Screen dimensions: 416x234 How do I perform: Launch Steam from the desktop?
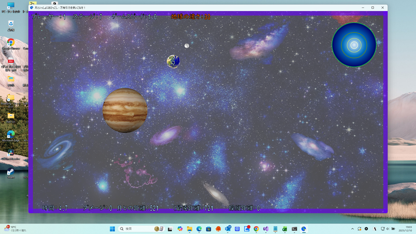click(11, 172)
